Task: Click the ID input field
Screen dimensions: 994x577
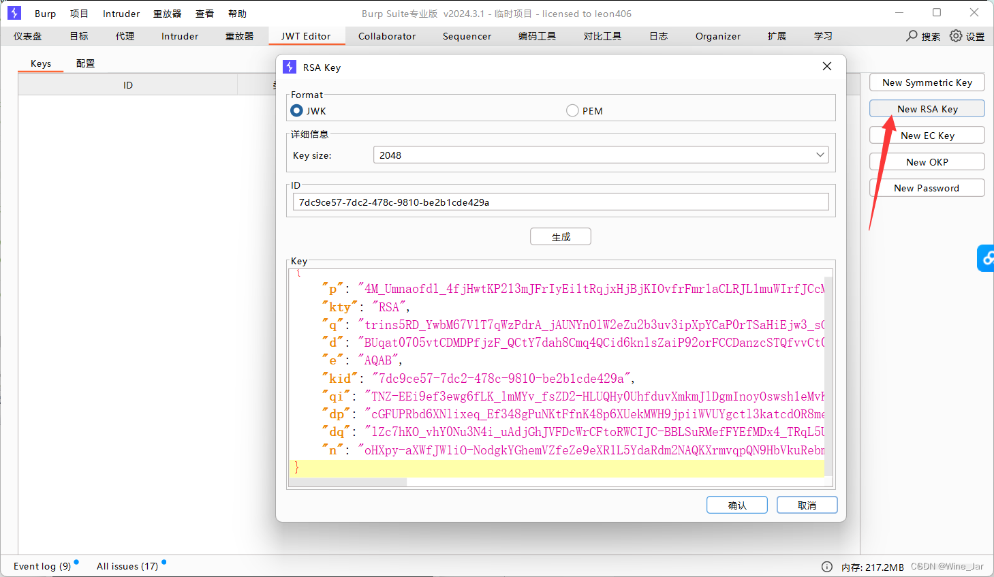Action: [x=561, y=202]
